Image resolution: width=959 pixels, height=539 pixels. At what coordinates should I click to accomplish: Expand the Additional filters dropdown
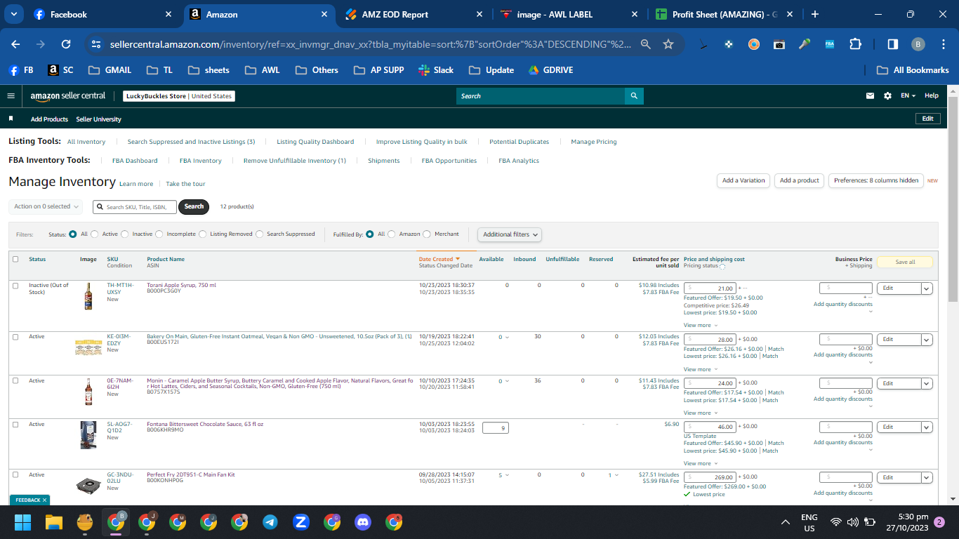[510, 234]
